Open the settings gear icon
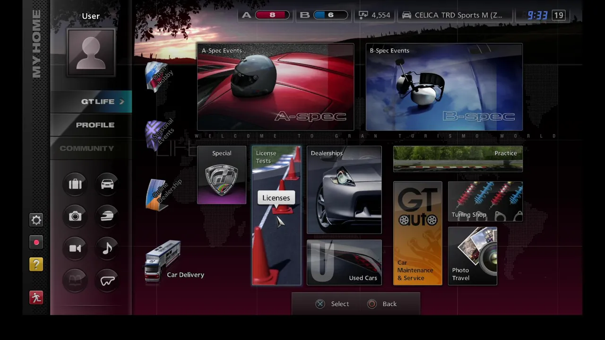 [x=36, y=220]
